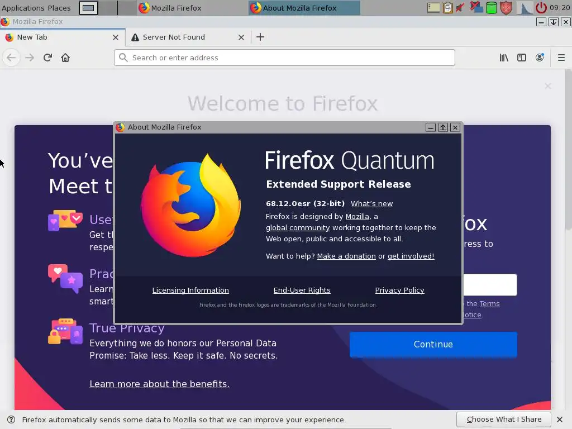Click the search magnifier icon in address bar

point(123,58)
